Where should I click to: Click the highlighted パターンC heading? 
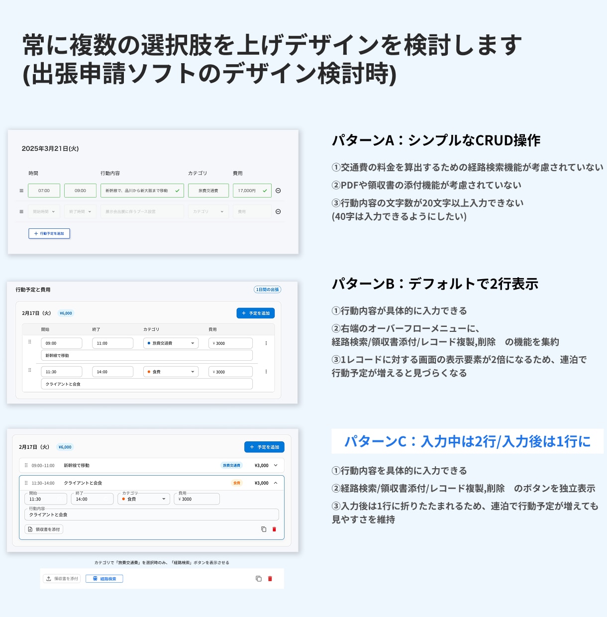[468, 441]
